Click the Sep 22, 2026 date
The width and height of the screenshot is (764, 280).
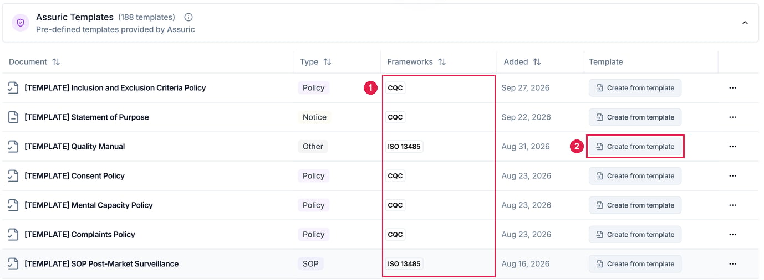click(526, 117)
